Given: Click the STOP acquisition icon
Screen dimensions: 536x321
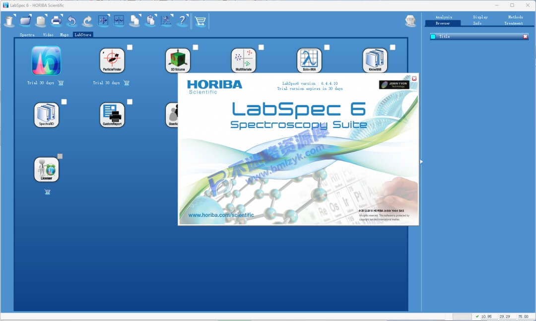Looking at the screenshot, I should click(x=410, y=21).
